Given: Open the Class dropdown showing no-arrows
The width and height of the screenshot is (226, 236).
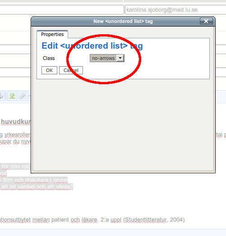Looking at the screenshot, I should tap(107, 58).
